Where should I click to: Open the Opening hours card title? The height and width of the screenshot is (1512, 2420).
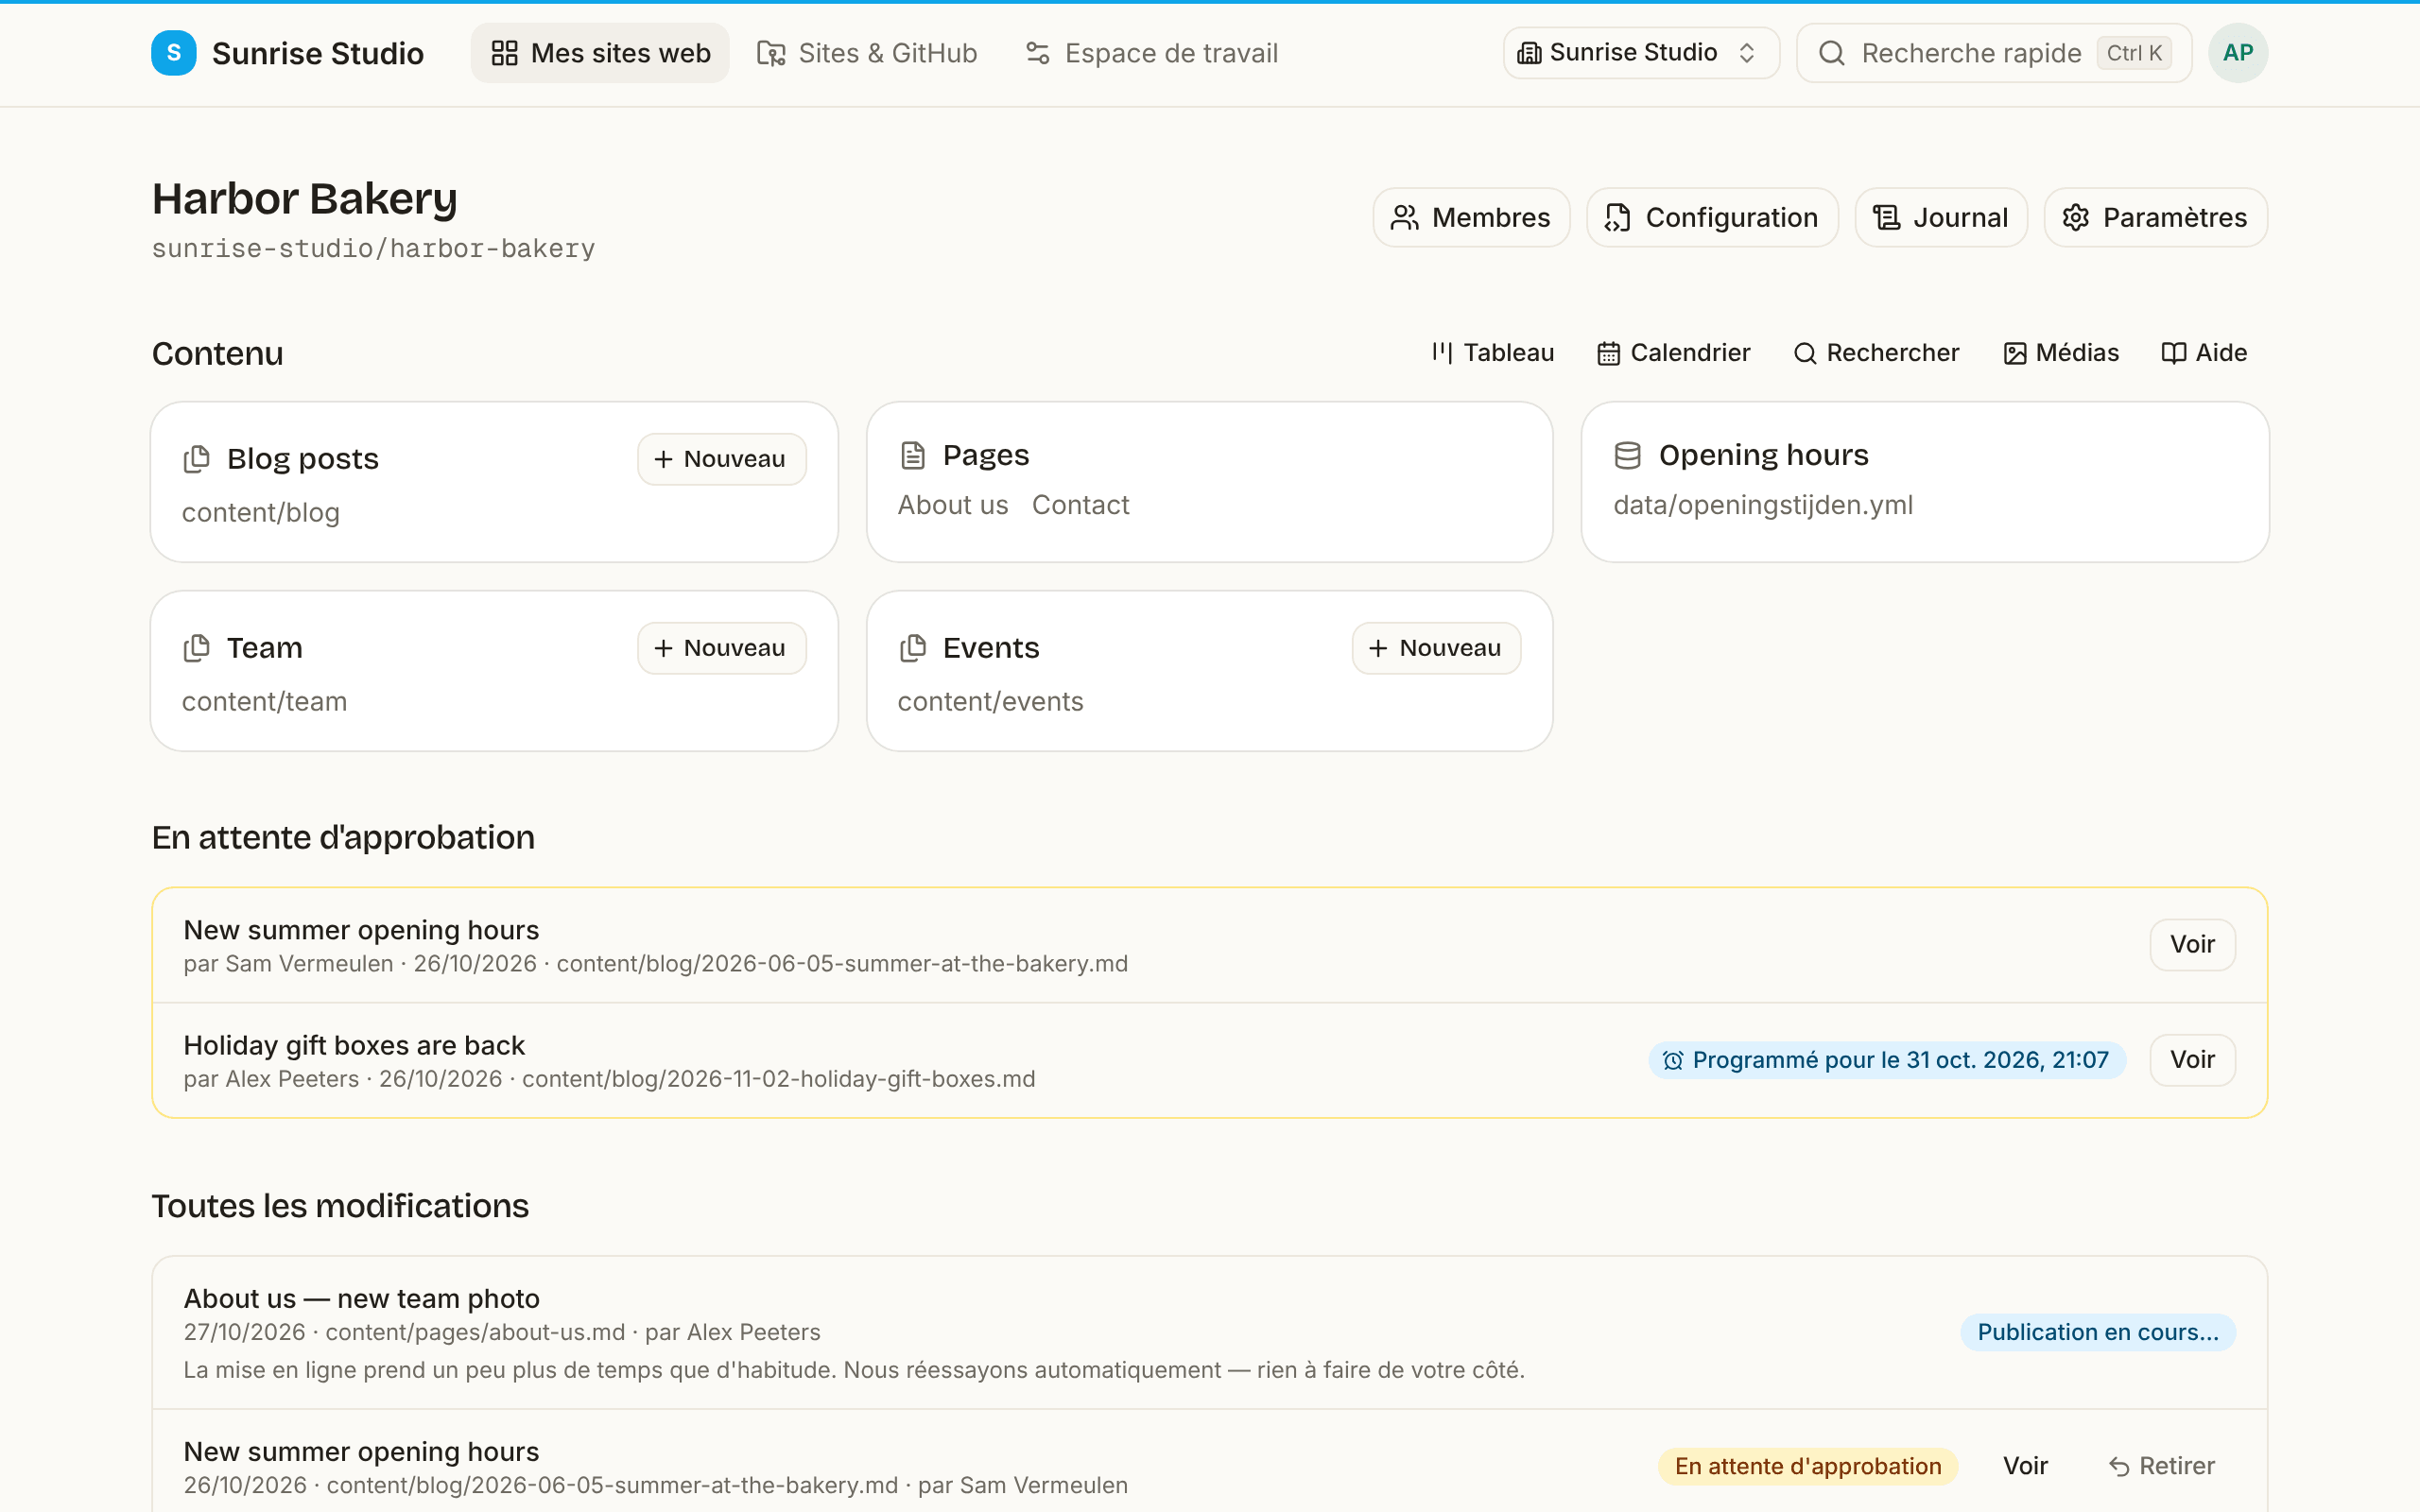click(x=1763, y=455)
